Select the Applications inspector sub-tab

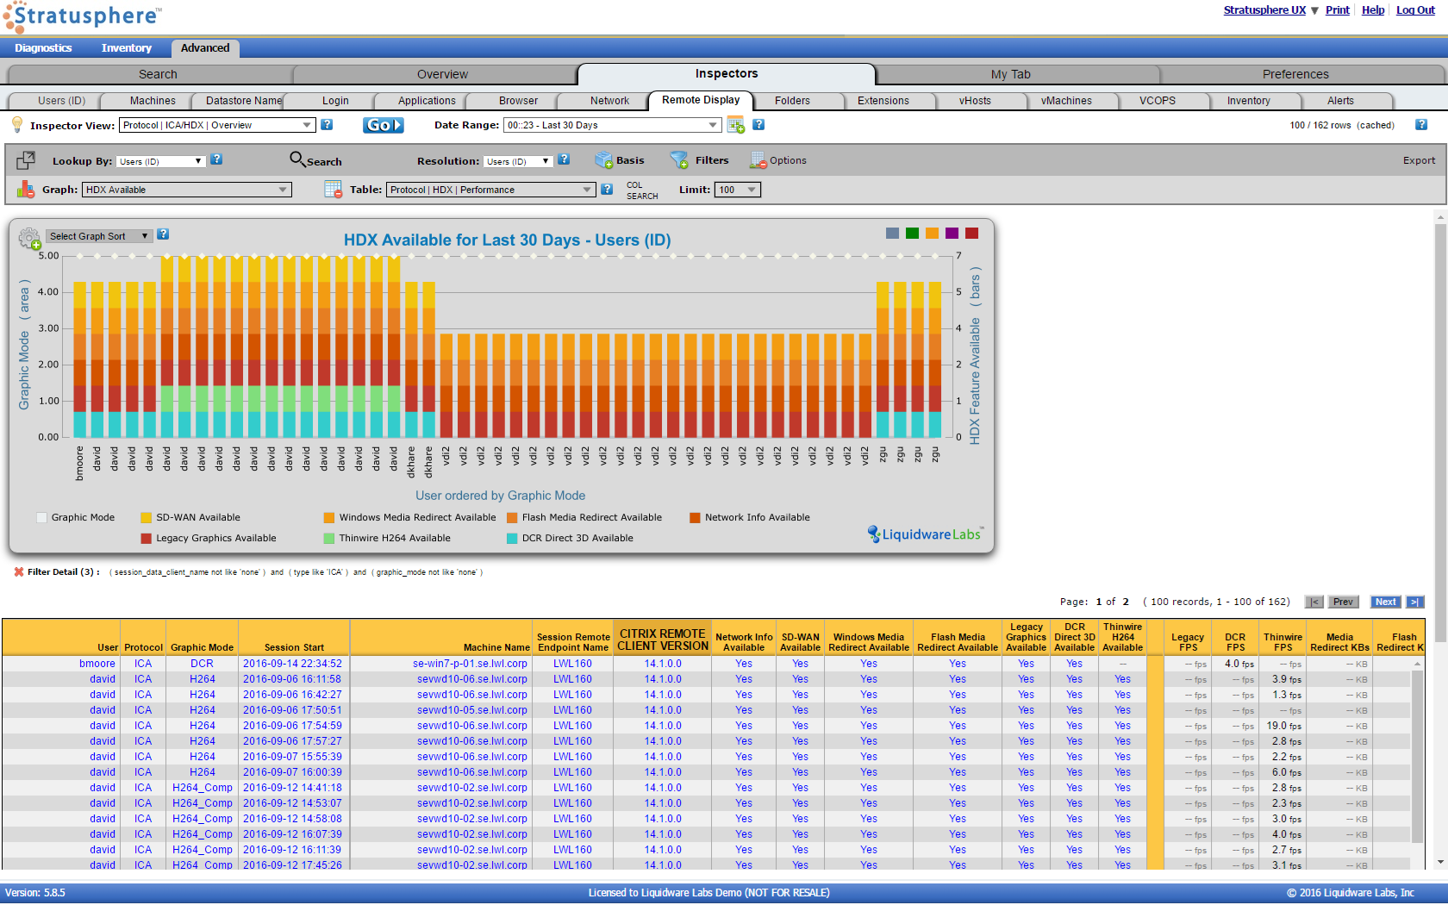click(x=427, y=101)
